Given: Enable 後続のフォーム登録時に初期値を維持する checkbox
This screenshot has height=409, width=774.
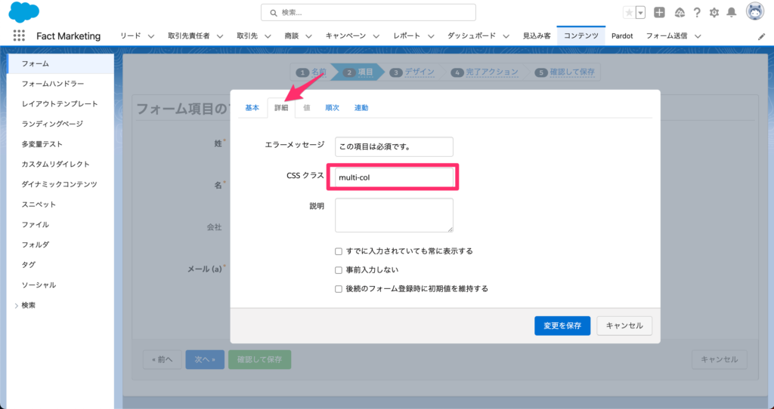Looking at the screenshot, I should point(339,289).
